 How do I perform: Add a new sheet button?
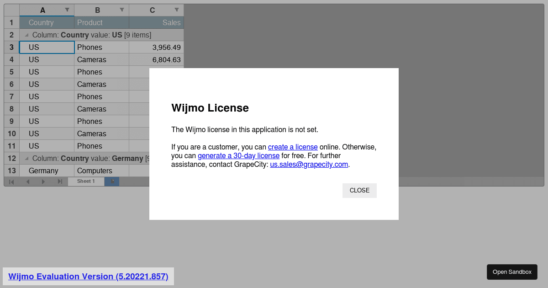tap(112, 181)
